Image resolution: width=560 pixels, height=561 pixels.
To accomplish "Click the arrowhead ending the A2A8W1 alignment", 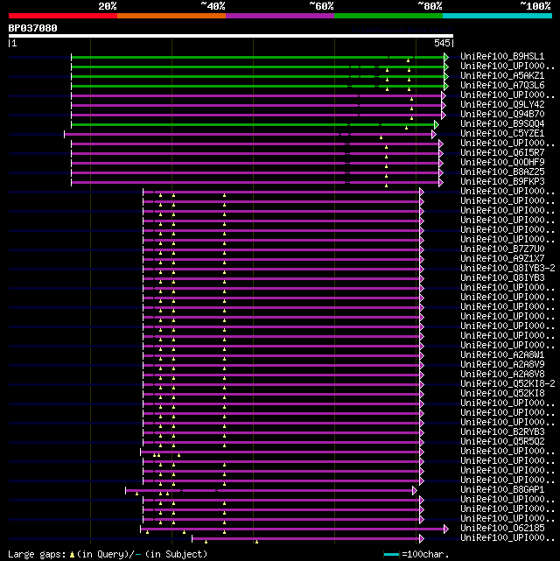I will pos(422,355).
